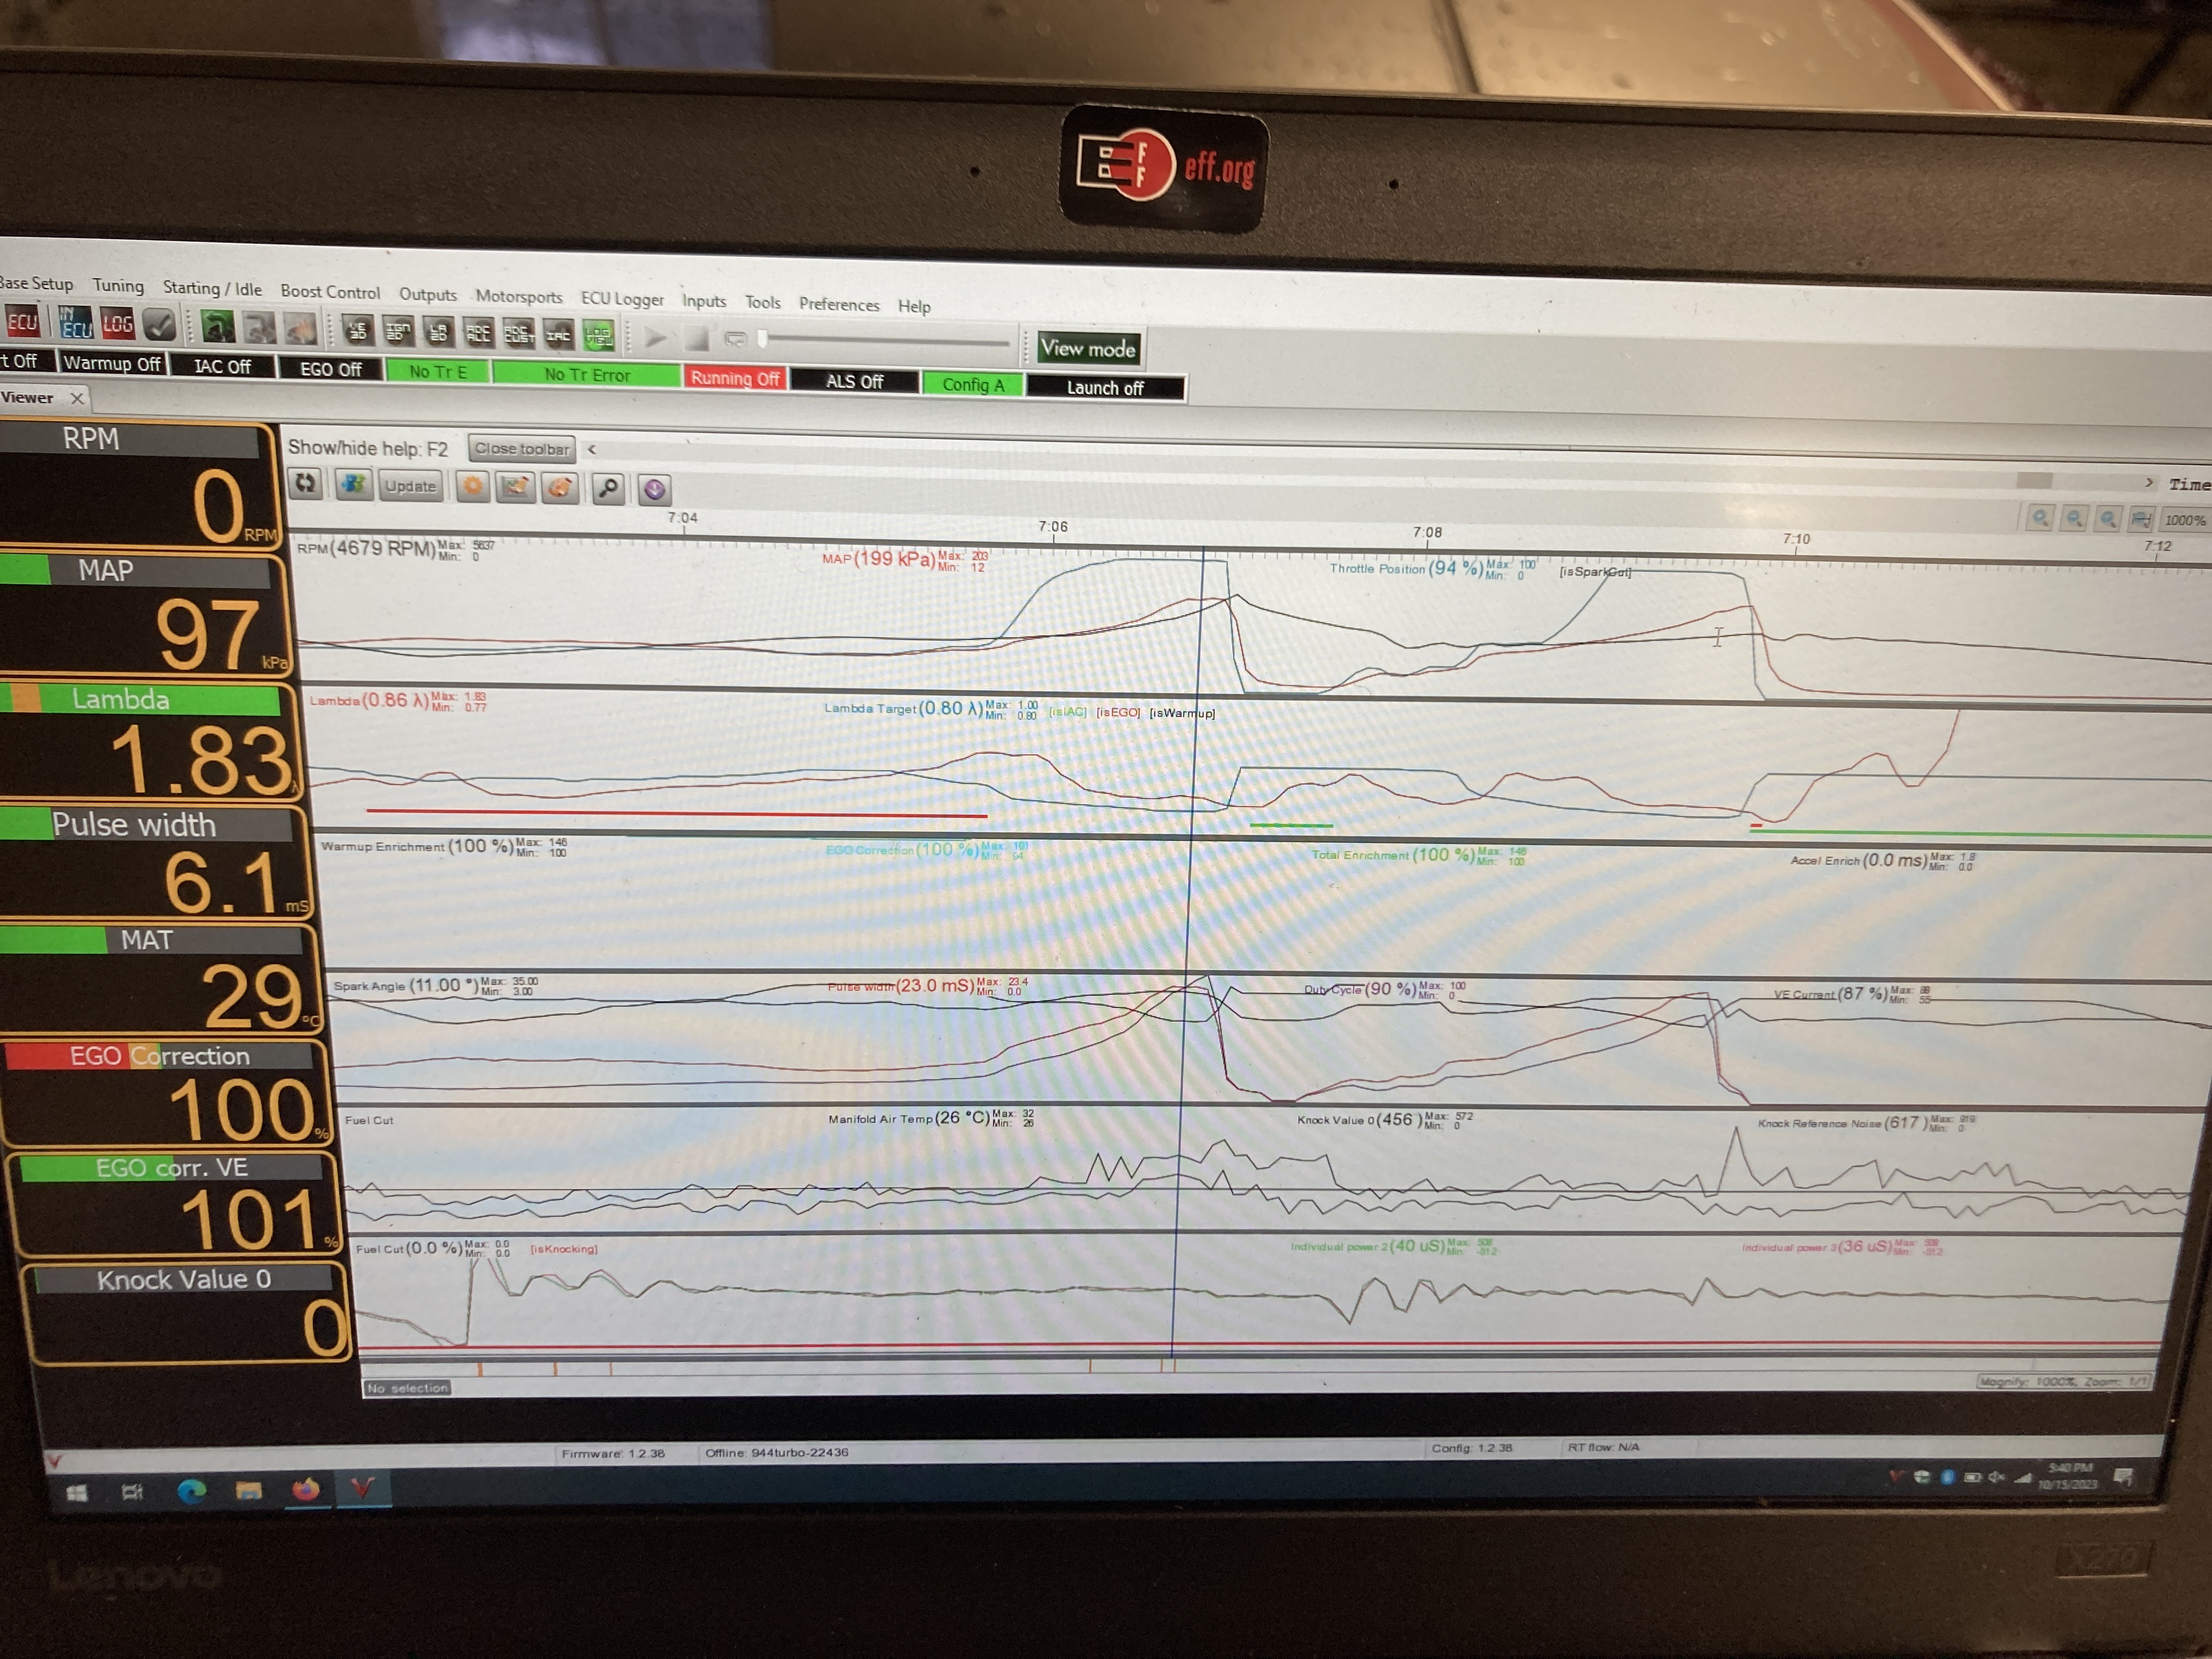Click the green Config A indicator
Viewport: 2212px width, 1659px height.
coord(973,385)
